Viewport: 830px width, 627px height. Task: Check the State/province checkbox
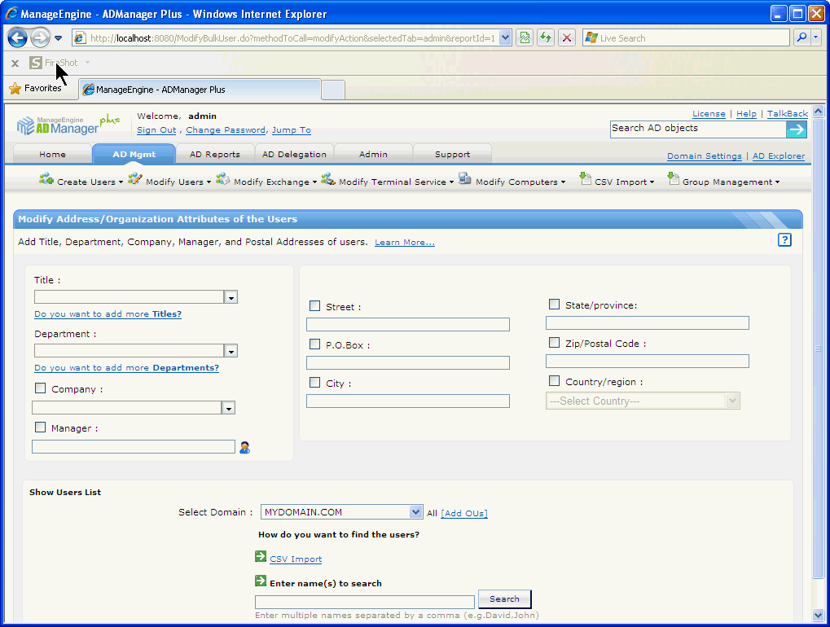pyautogui.click(x=554, y=305)
